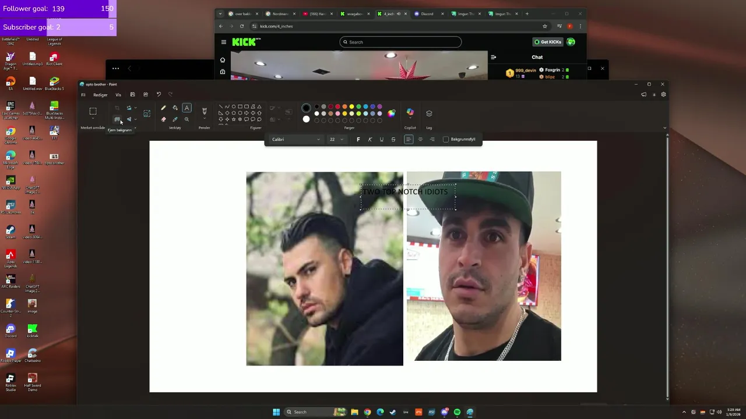Image resolution: width=746 pixels, height=419 pixels.
Task: Reload the kick.com page
Action: point(241,26)
